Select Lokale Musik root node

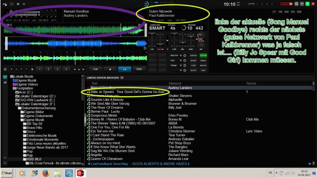click(22, 76)
